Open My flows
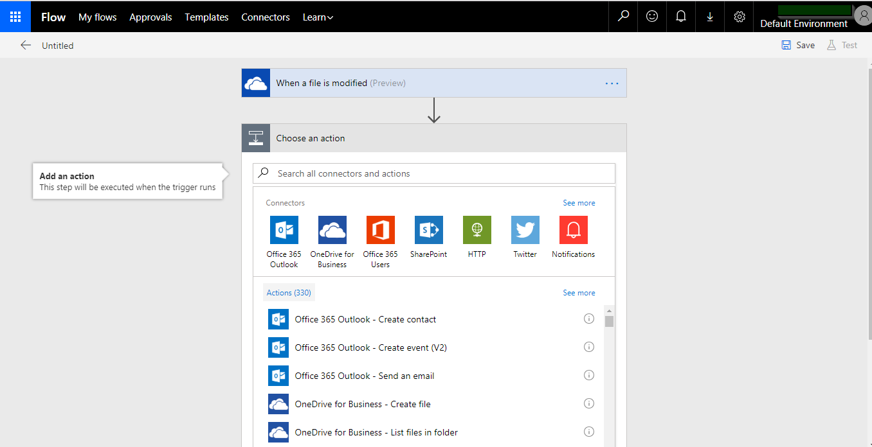The width and height of the screenshot is (872, 447). [x=98, y=17]
